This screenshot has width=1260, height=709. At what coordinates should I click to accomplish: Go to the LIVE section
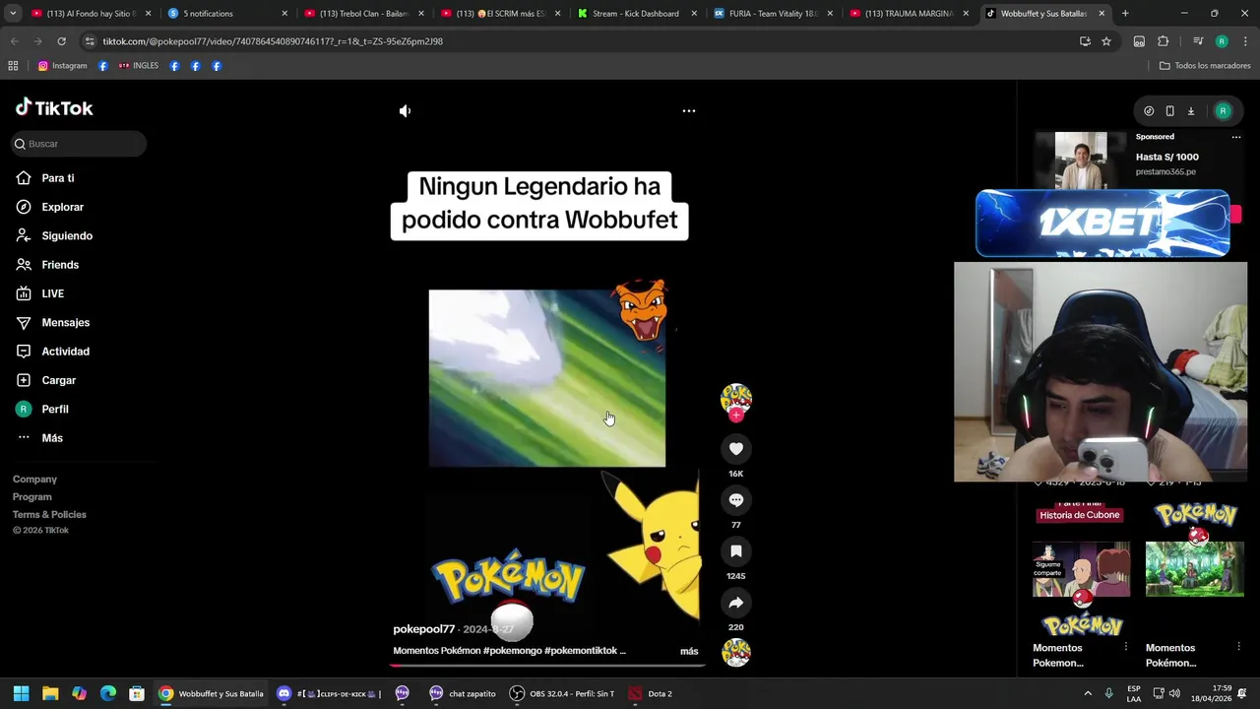[x=53, y=293]
